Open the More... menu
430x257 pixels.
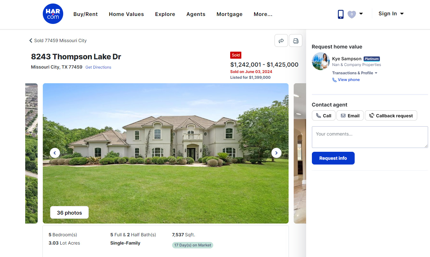[x=263, y=14]
